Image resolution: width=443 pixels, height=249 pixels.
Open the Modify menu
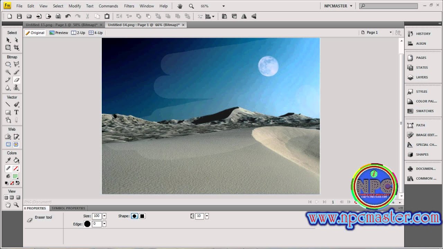pos(75,6)
